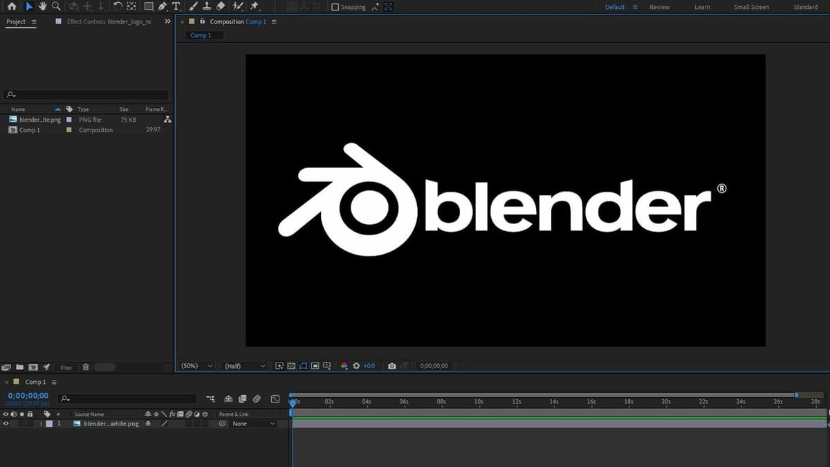Viewport: 830px width, 467px height.
Task: Delete selected project item with trash icon
Action: [x=86, y=367]
